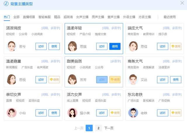Viewport: 187px width, 133px height.
Task: Click 间隔、多音字 tag on 活泼俏皮
Action: coord(51,28)
